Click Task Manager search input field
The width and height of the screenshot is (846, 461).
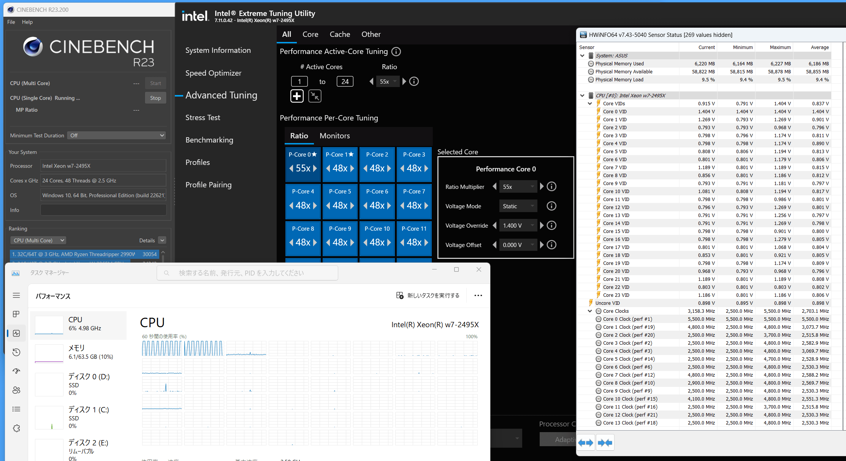tap(247, 273)
